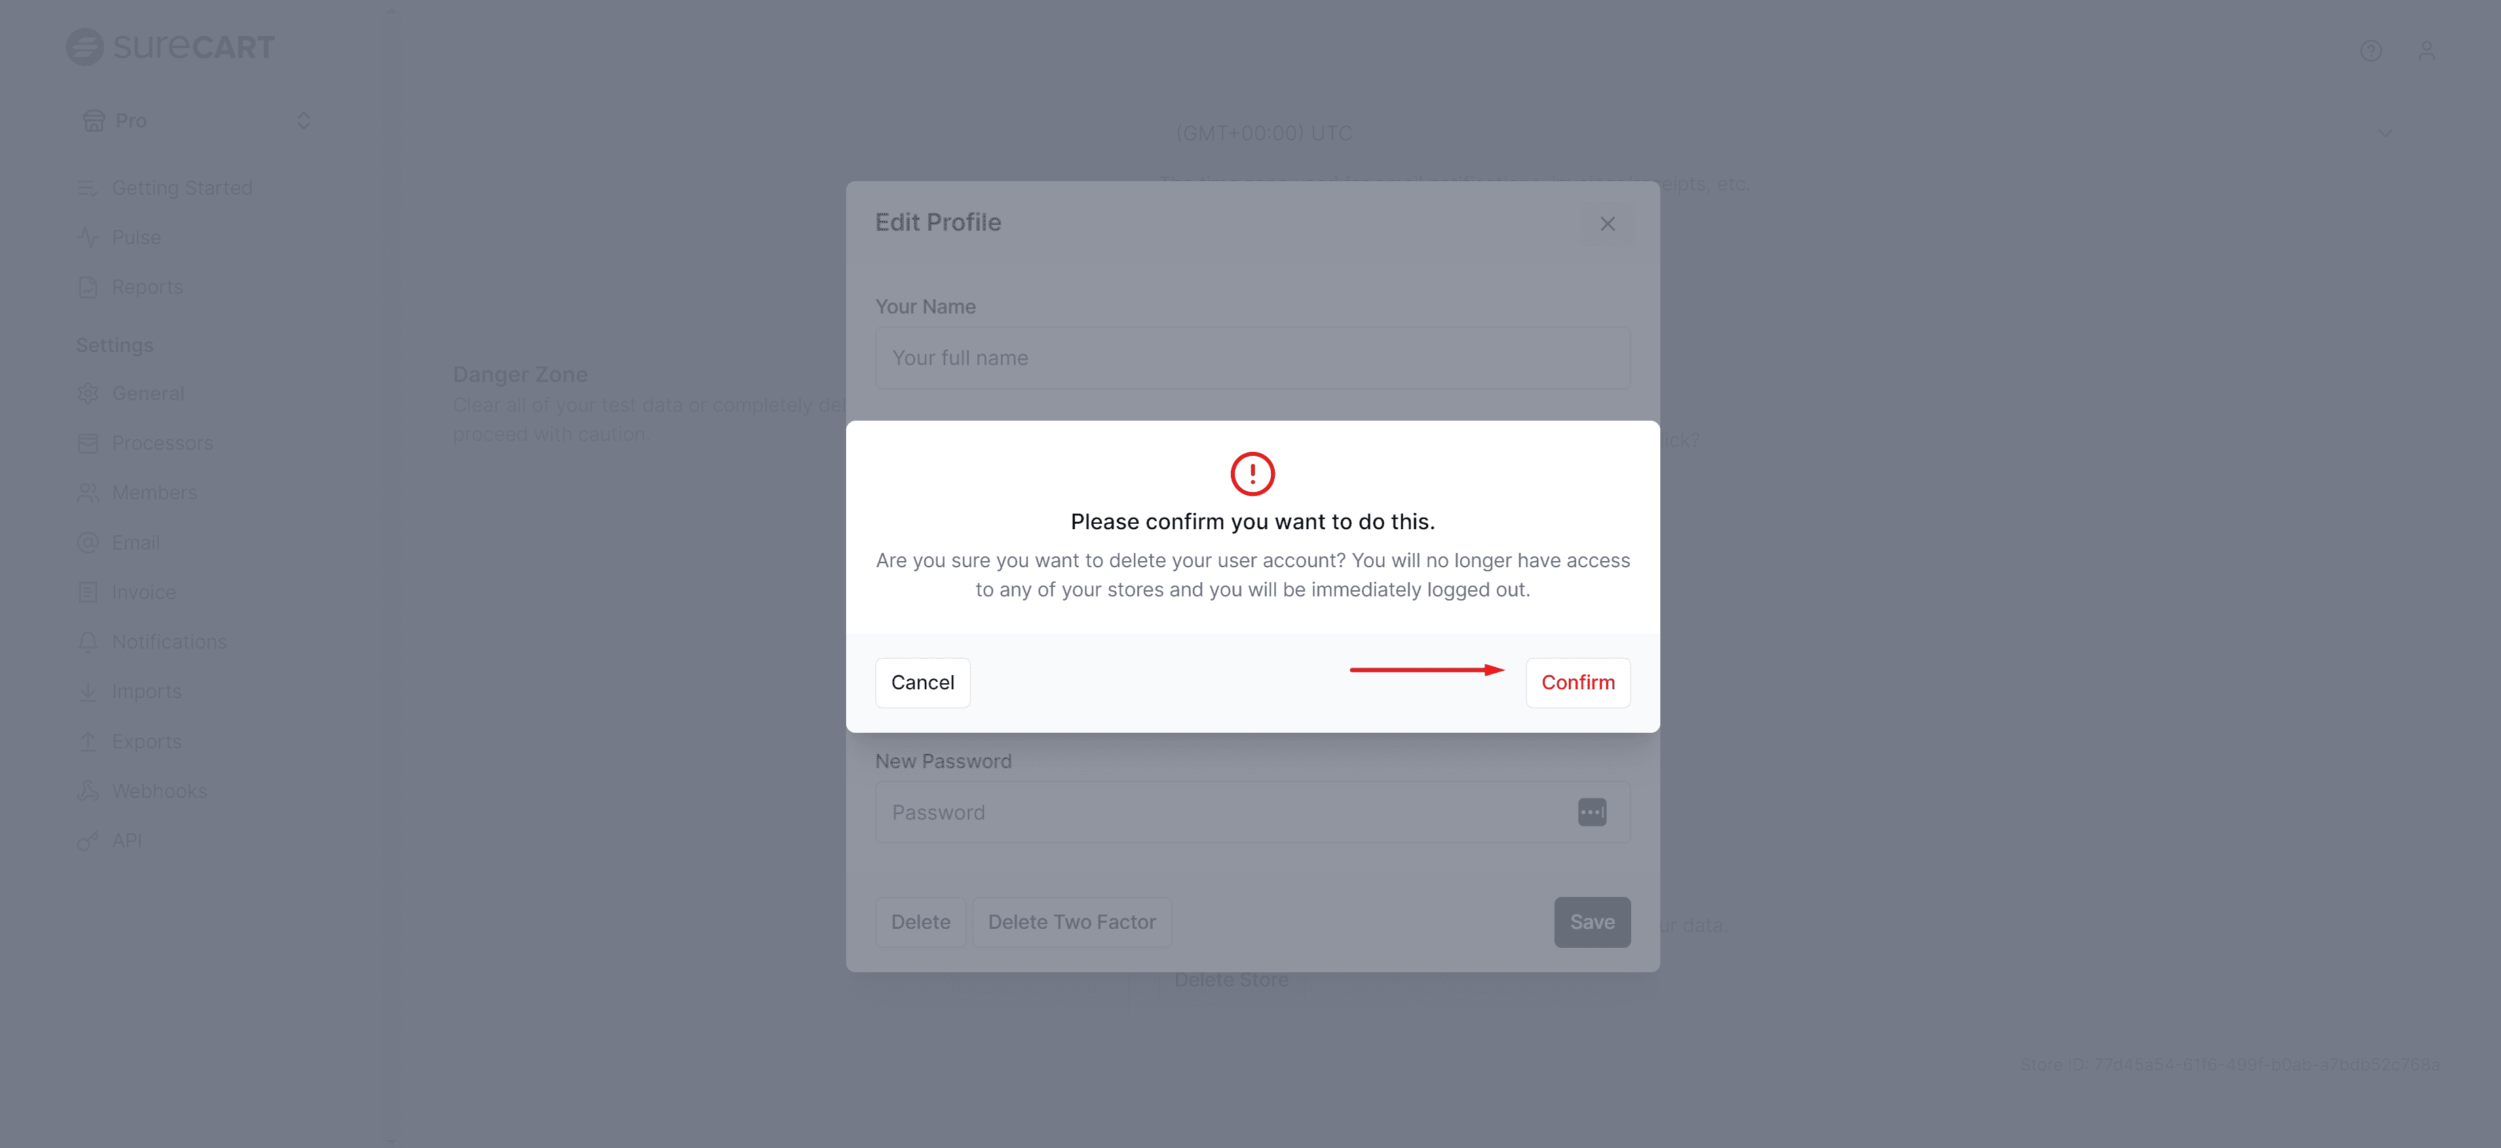Go to Members settings page
Viewport: 2501px width, 1148px height.
[155, 493]
